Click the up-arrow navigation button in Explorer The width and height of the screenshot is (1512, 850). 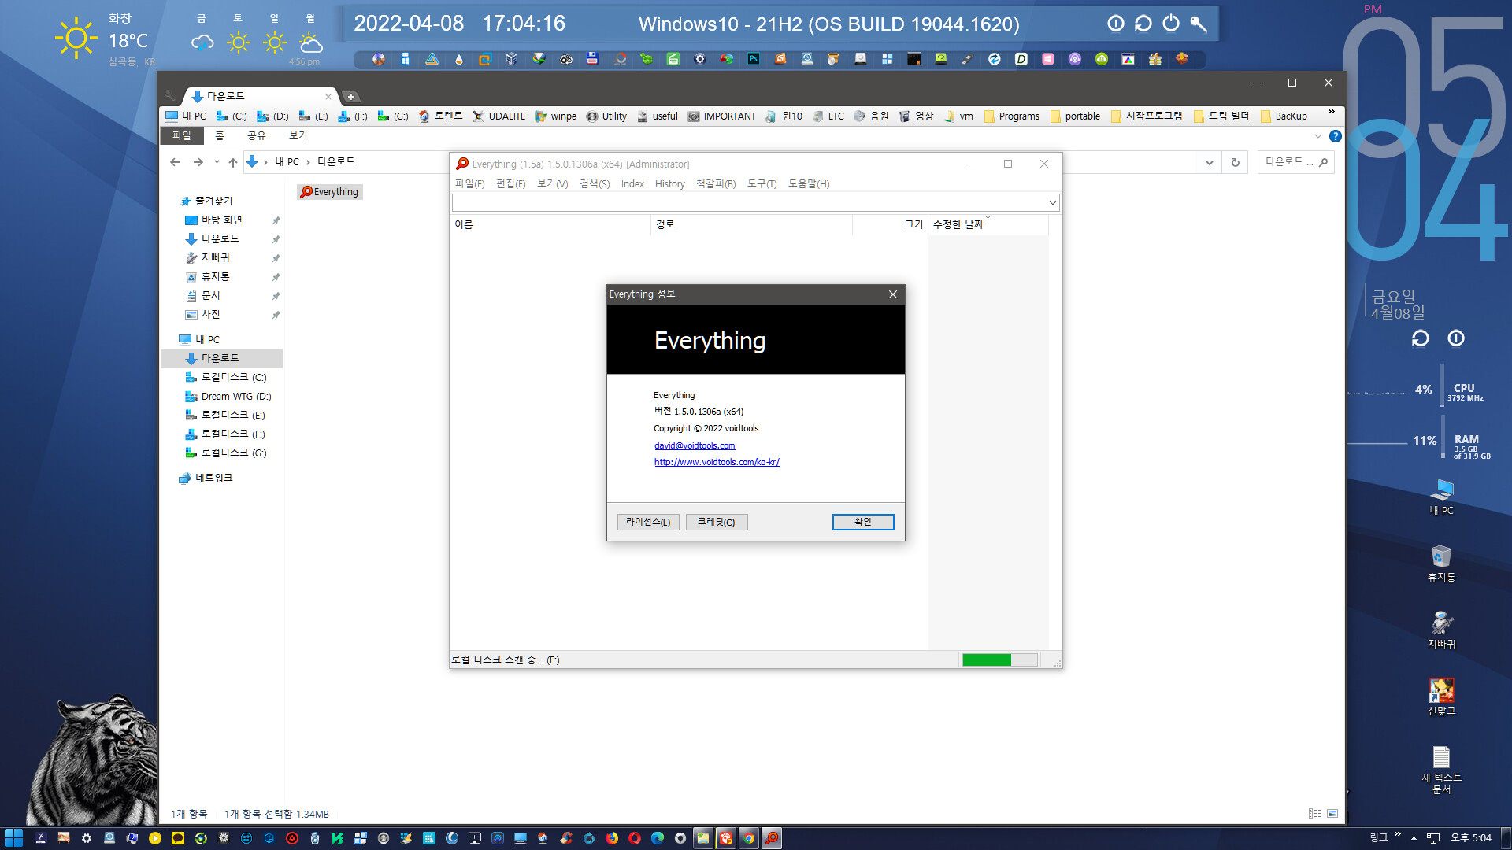[232, 162]
